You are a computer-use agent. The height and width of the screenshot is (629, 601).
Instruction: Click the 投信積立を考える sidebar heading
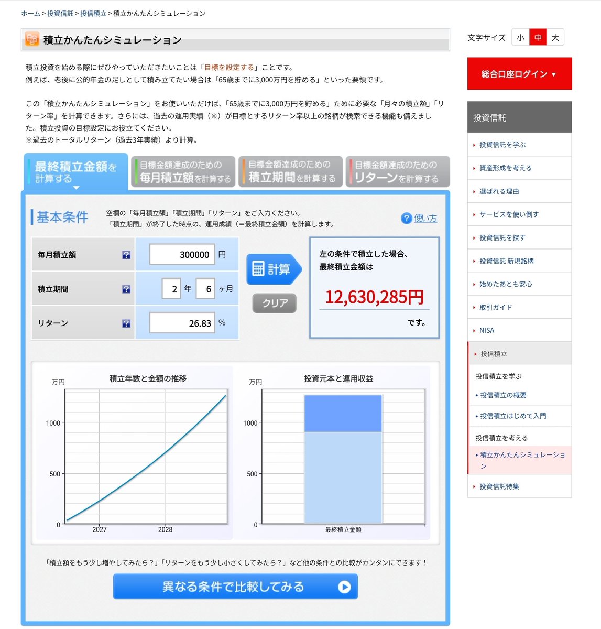click(x=501, y=438)
